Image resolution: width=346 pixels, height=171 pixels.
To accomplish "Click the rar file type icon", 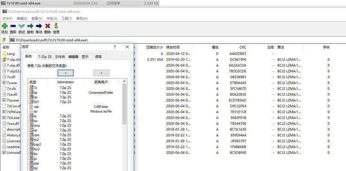I will pyautogui.click(x=31, y=97).
